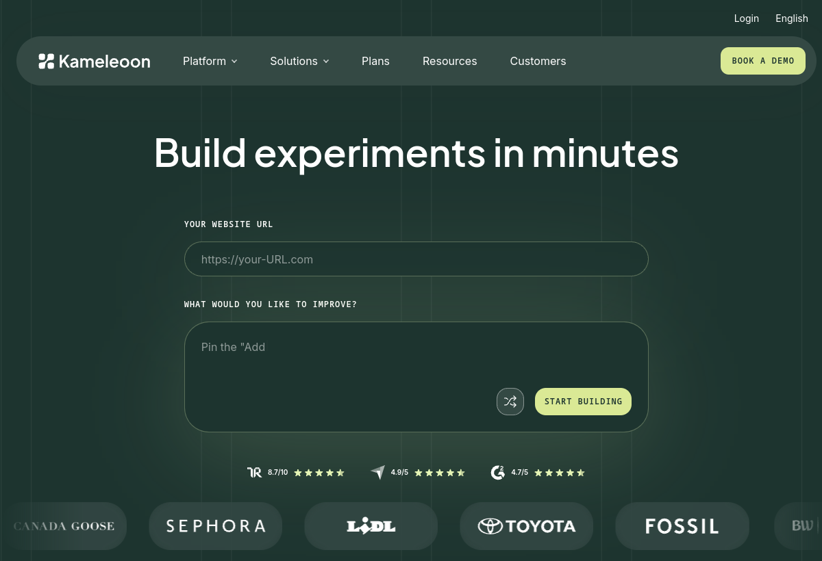Expand the Solutions dropdown menu

point(299,61)
